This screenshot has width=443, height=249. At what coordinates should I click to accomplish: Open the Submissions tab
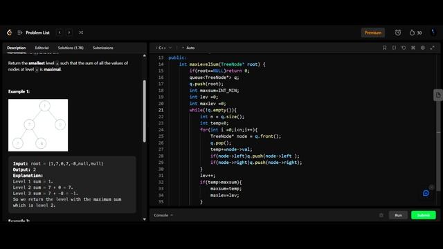click(x=103, y=48)
